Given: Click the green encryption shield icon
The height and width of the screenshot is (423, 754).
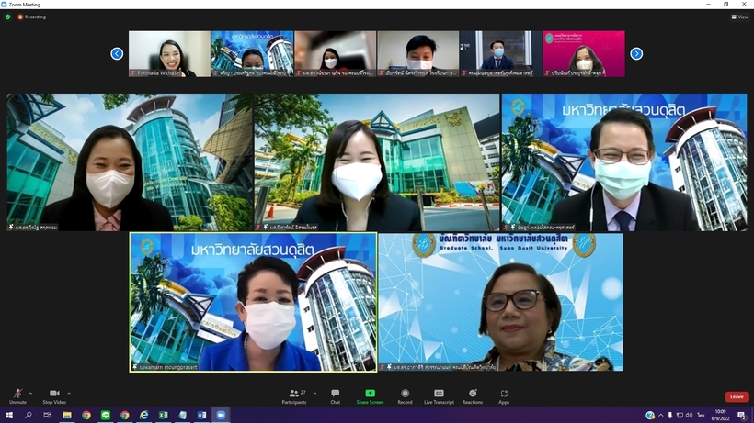Looking at the screenshot, I should 7,17.
